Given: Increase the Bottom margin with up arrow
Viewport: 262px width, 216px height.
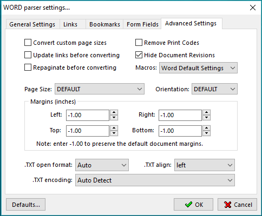Looking at the screenshot, I should (x=206, y=128).
